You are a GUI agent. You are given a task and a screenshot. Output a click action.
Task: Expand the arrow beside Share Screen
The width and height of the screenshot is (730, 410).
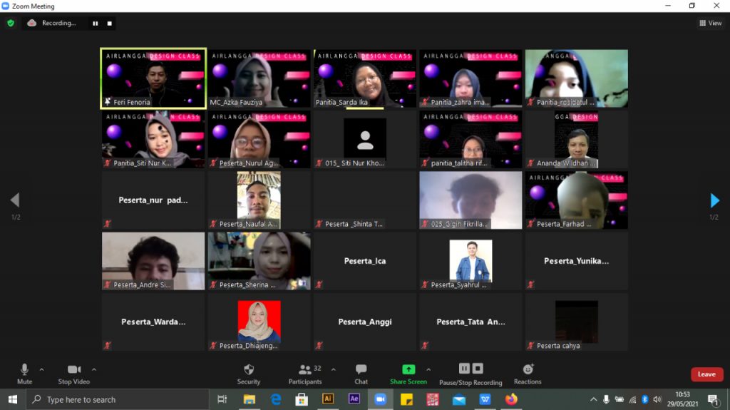pyautogui.click(x=428, y=369)
